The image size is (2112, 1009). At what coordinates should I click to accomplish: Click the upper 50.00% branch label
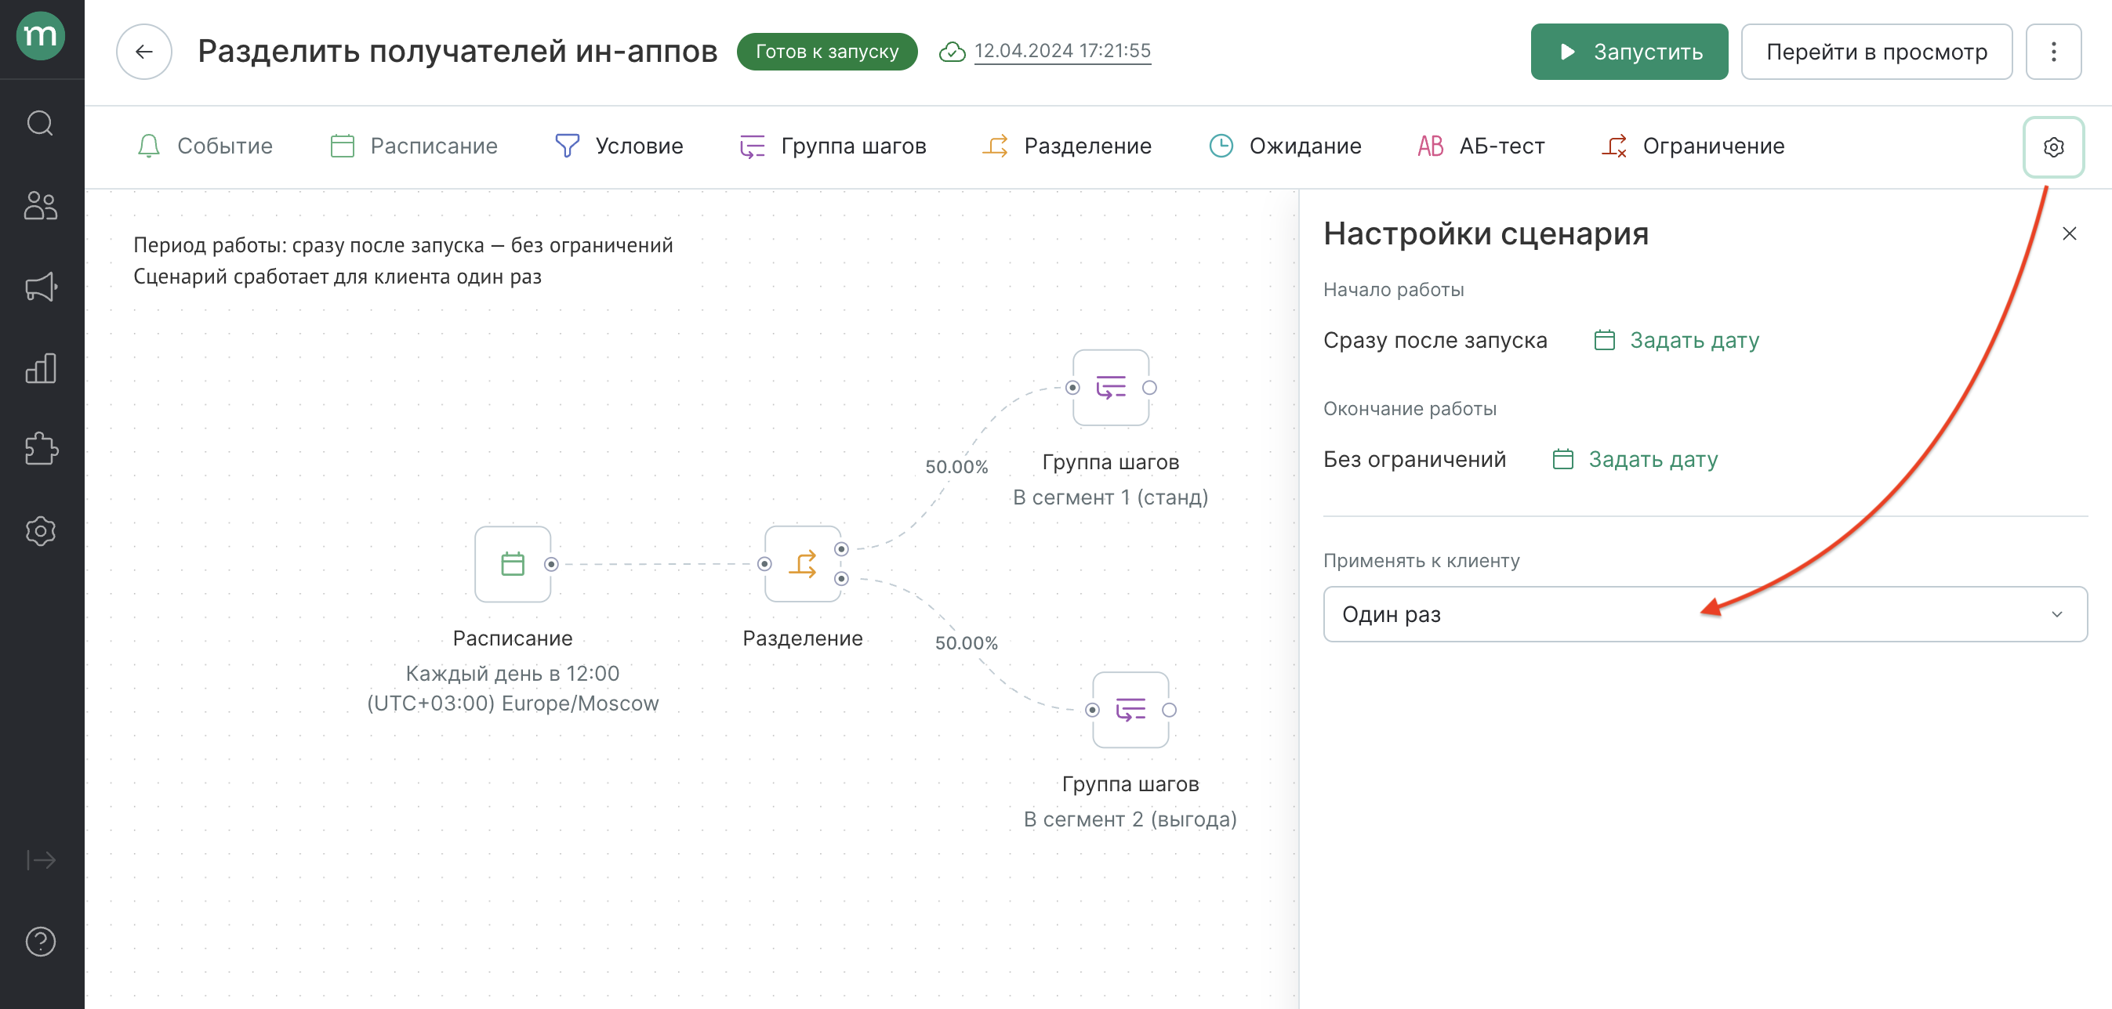(956, 467)
